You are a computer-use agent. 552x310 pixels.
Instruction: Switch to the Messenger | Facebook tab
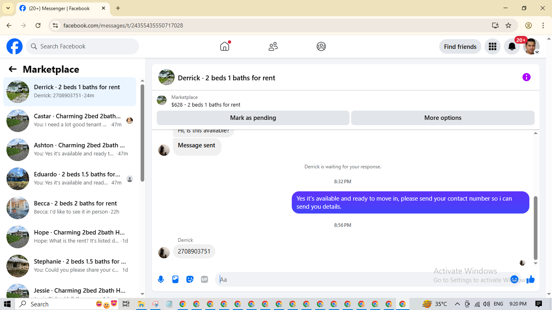pos(63,8)
